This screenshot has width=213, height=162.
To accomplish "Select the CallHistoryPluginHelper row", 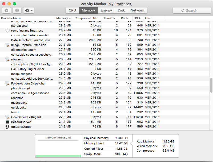I will click(105, 69).
